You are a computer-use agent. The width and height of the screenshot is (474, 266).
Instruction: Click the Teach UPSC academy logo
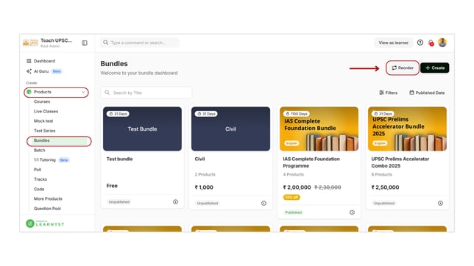point(30,43)
